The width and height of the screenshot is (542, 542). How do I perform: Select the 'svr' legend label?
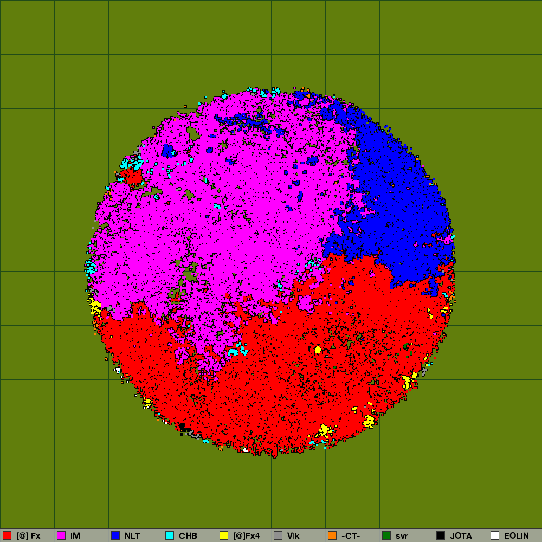402,536
